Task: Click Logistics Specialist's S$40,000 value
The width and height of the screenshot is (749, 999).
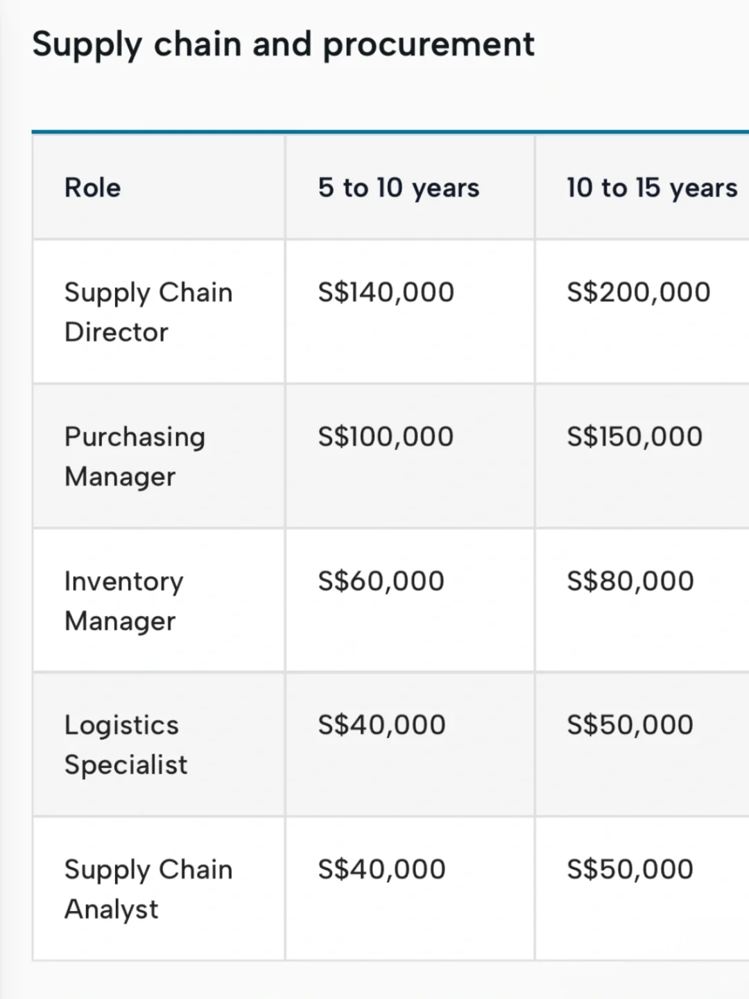Action: [x=381, y=725]
